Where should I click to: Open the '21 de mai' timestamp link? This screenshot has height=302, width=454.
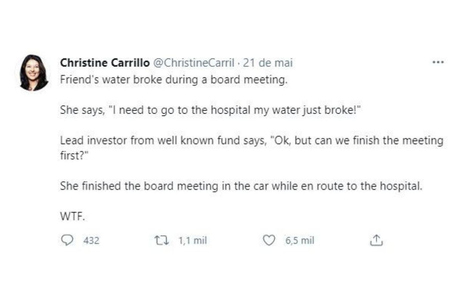[x=267, y=63]
